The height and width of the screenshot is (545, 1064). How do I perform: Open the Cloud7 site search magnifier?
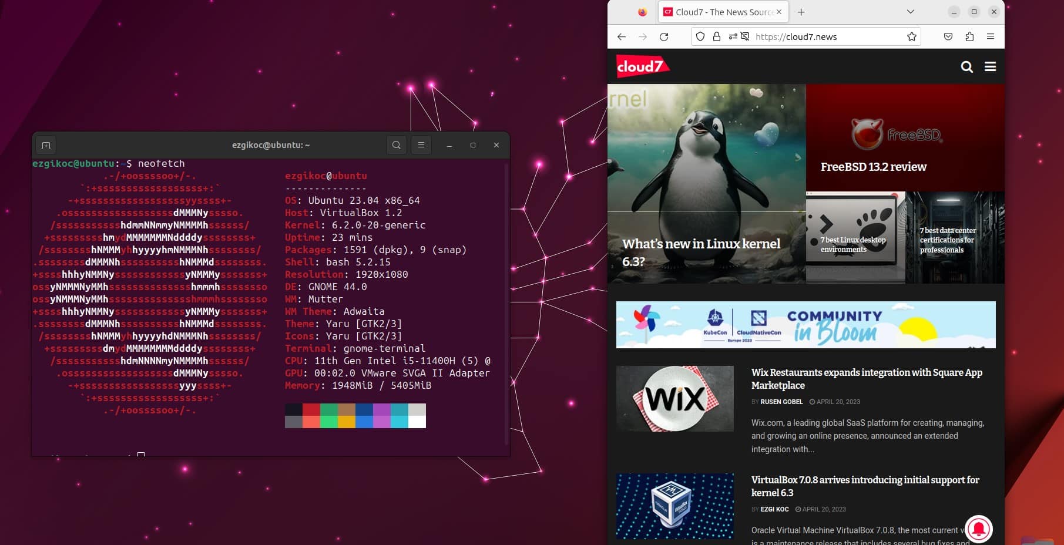coord(966,67)
